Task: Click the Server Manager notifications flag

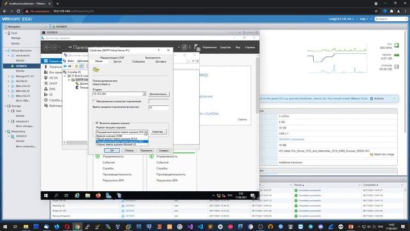Action: tap(197, 47)
